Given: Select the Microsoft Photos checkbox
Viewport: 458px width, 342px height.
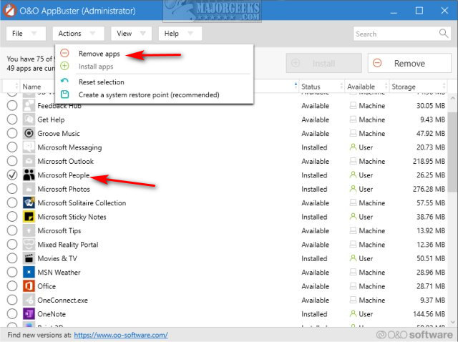Looking at the screenshot, I should click(x=12, y=189).
